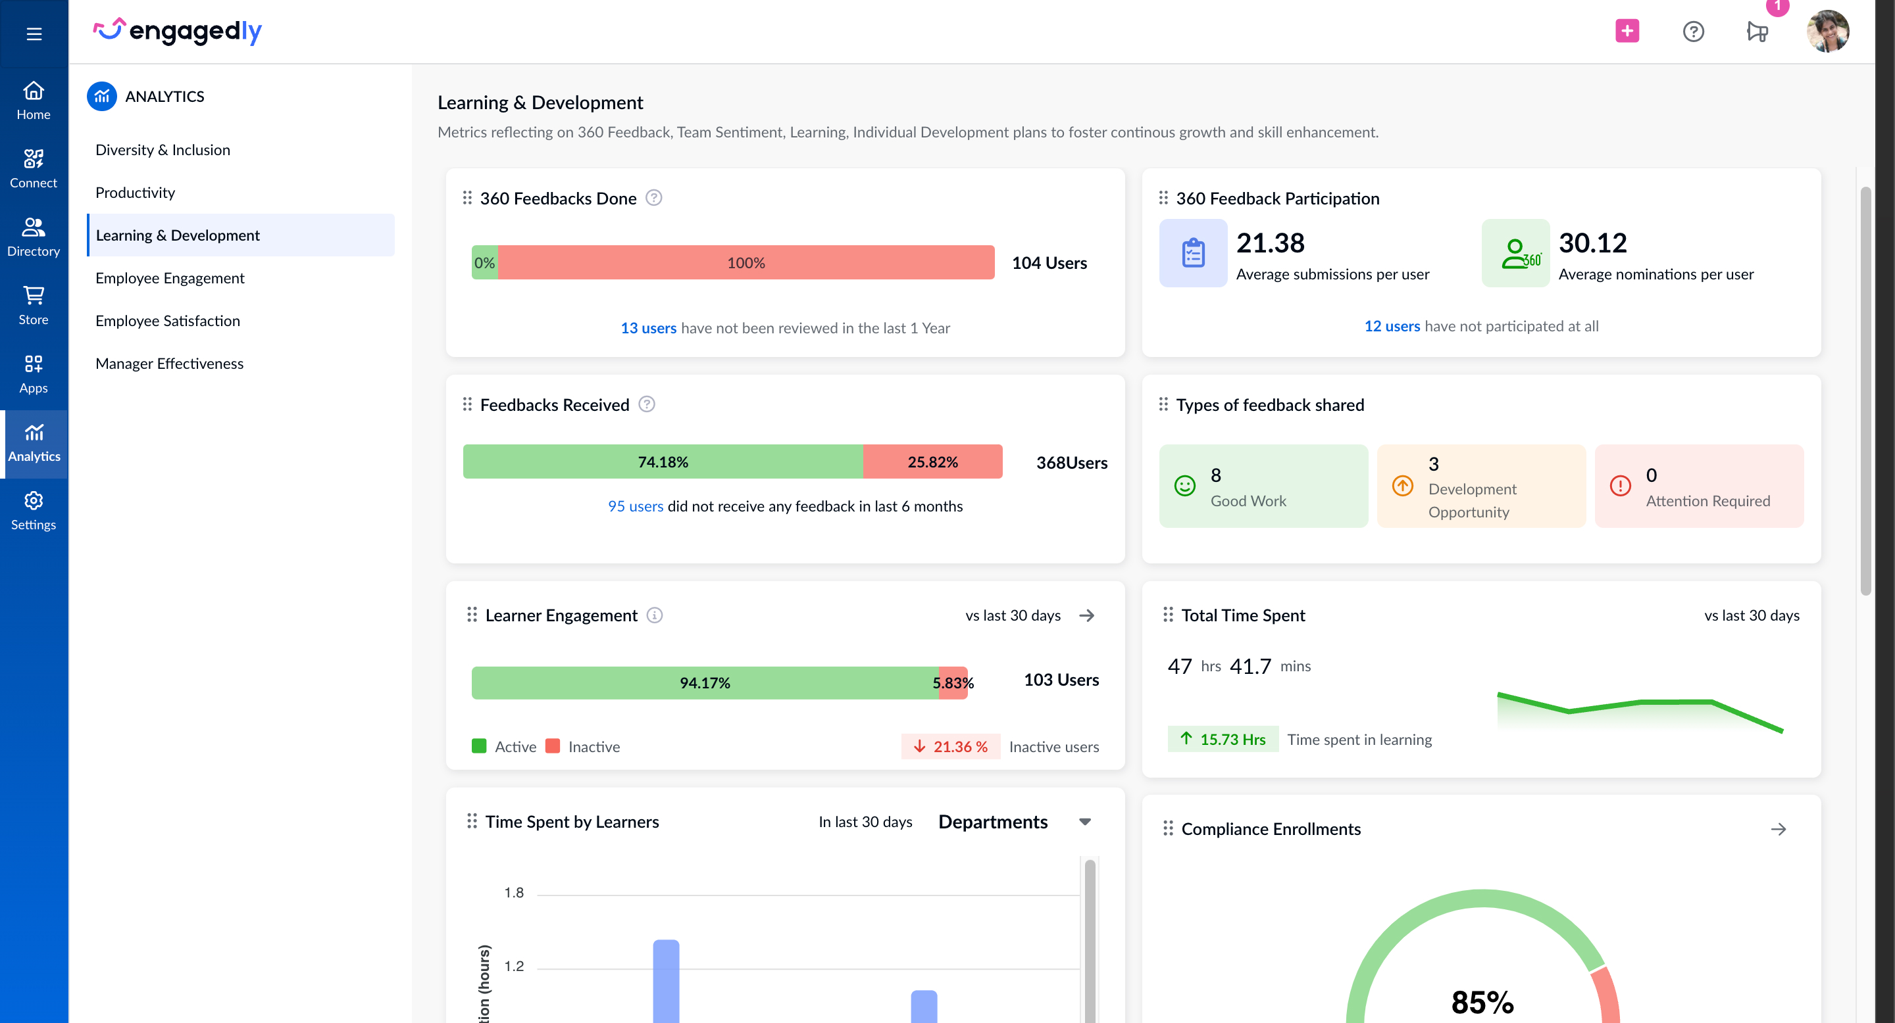Image resolution: width=1895 pixels, height=1023 pixels.
Task: Open the hamburger navigation menu
Action: (x=34, y=33)
